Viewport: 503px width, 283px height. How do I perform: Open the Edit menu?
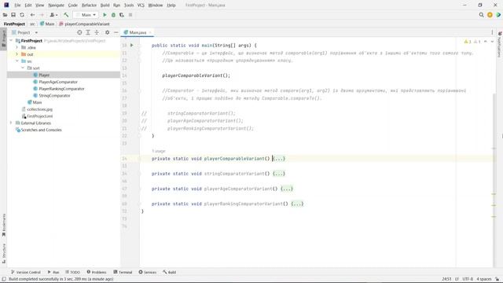tap(28, 6)
